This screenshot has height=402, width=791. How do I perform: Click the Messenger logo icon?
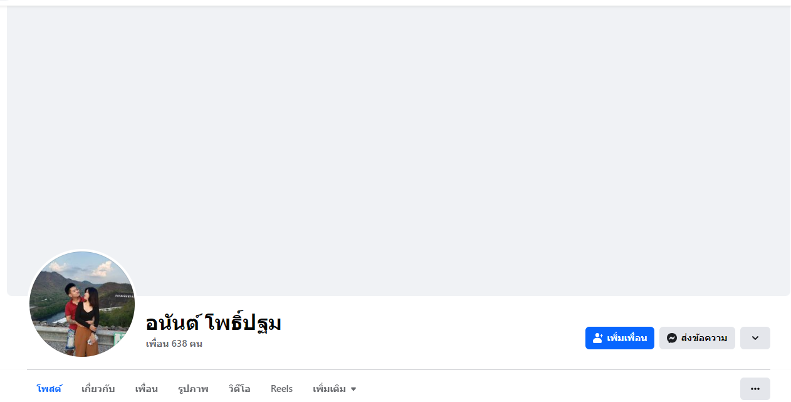(671, 338)
